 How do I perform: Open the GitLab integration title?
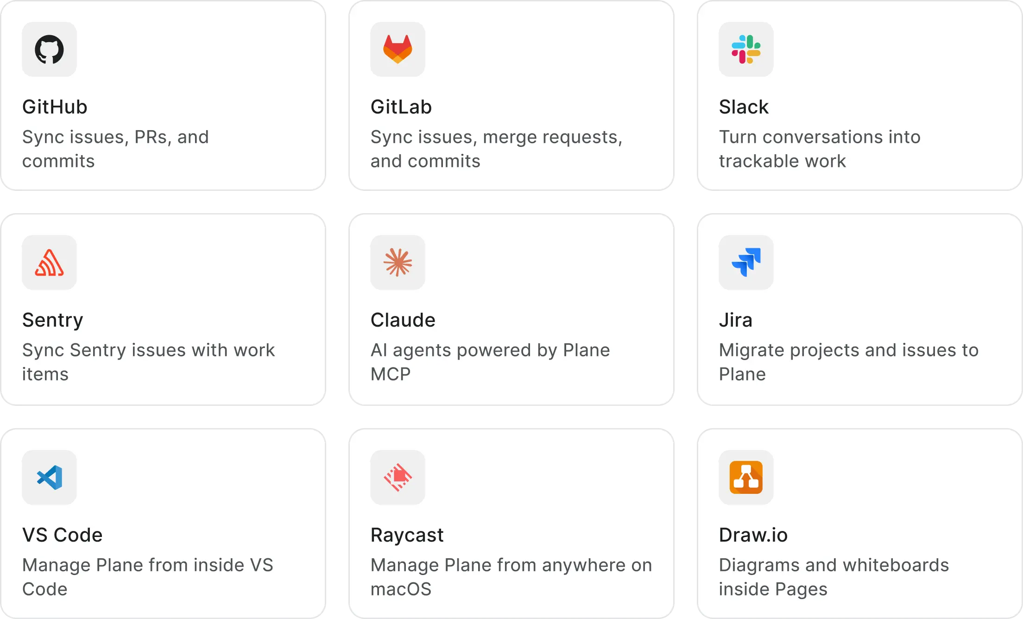(x=401, y=107)
